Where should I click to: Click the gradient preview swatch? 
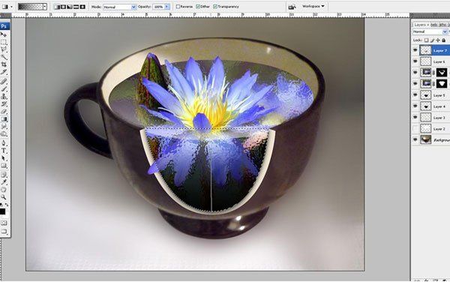(x=31, y=7)
